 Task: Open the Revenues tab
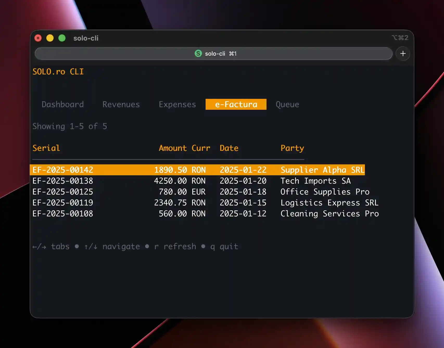pyautogui.click(x=121, y=105)
